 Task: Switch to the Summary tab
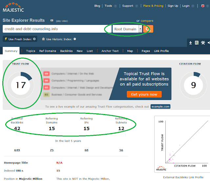(x=11, y=51)
